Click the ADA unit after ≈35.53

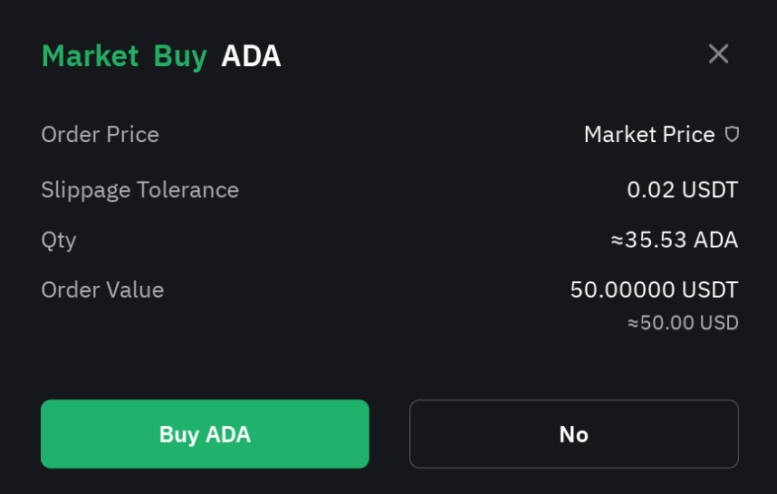point(715,241)
